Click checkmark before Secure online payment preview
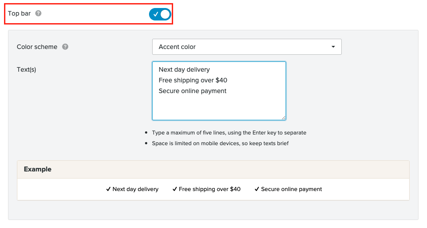 point(257,189)
